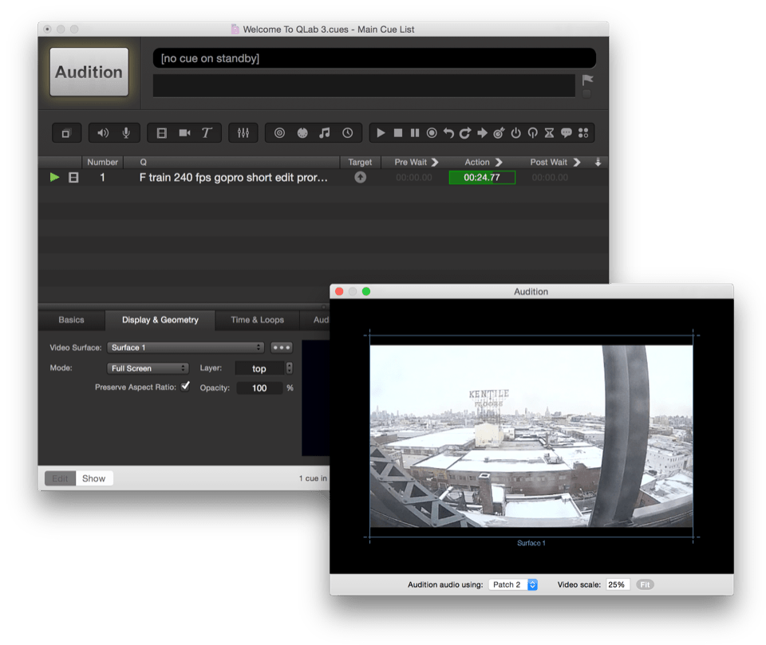Add a Mic cue from toolbar

126,133
